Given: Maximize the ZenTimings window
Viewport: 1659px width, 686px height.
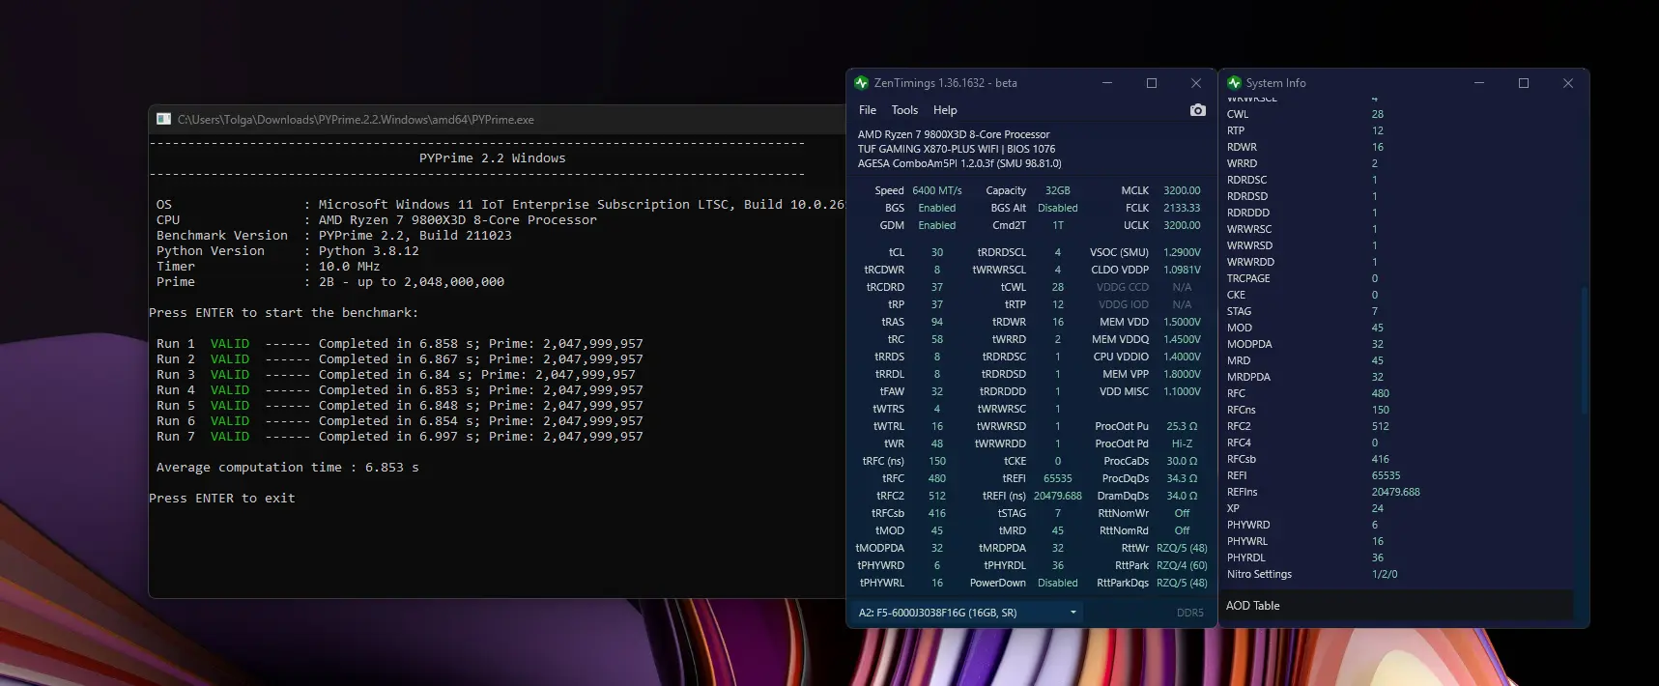Looking at the screenshot, I should [1152, 83].
